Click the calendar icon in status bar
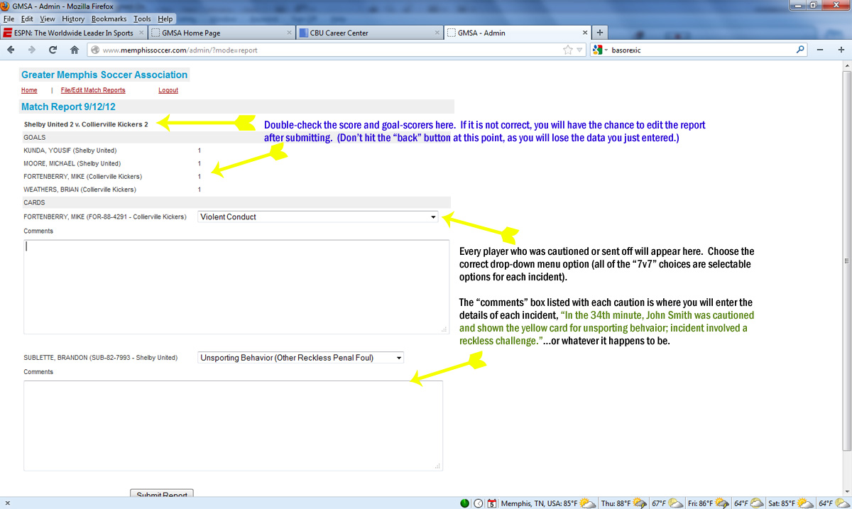 (491, 503)
